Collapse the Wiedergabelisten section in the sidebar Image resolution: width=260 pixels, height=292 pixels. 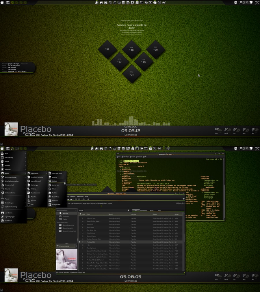pos(76,222)
